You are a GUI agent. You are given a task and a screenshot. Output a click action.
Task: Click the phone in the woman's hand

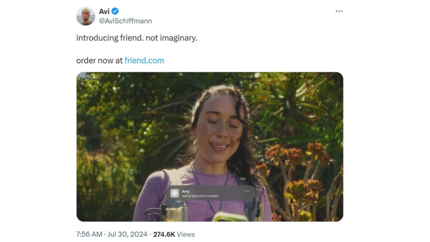click(x=230, y=217)
